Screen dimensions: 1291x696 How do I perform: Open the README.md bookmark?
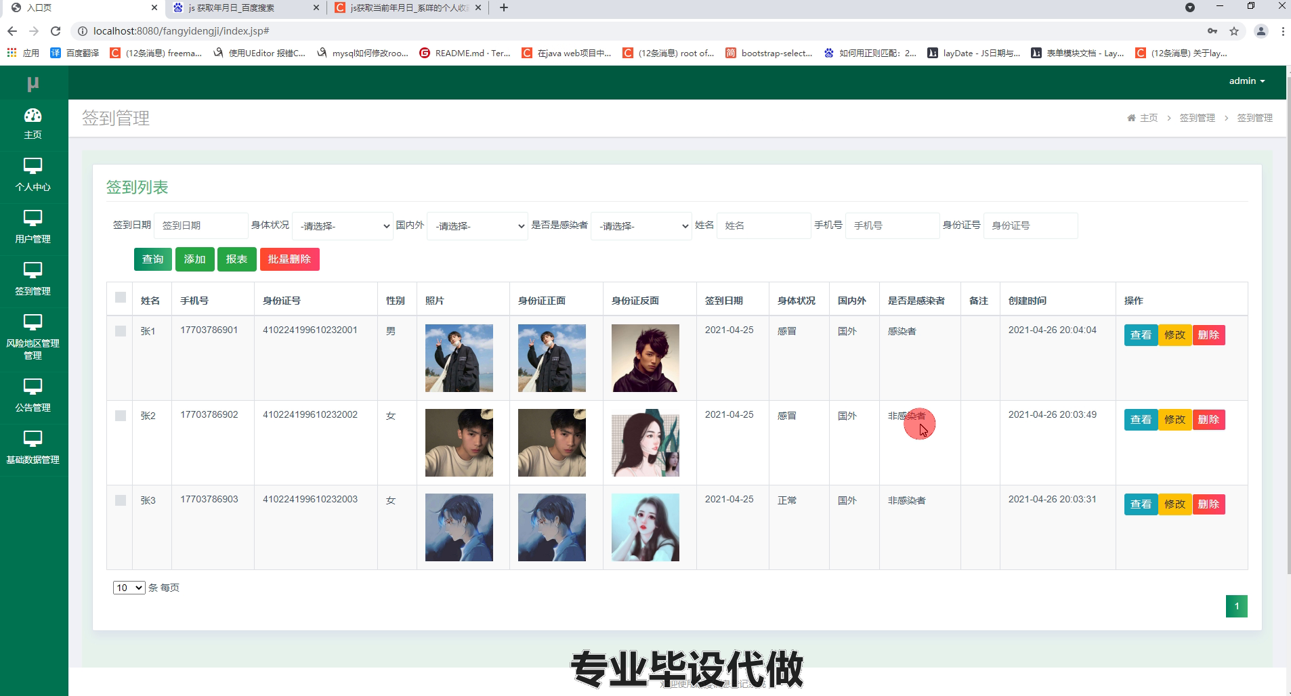465,53
